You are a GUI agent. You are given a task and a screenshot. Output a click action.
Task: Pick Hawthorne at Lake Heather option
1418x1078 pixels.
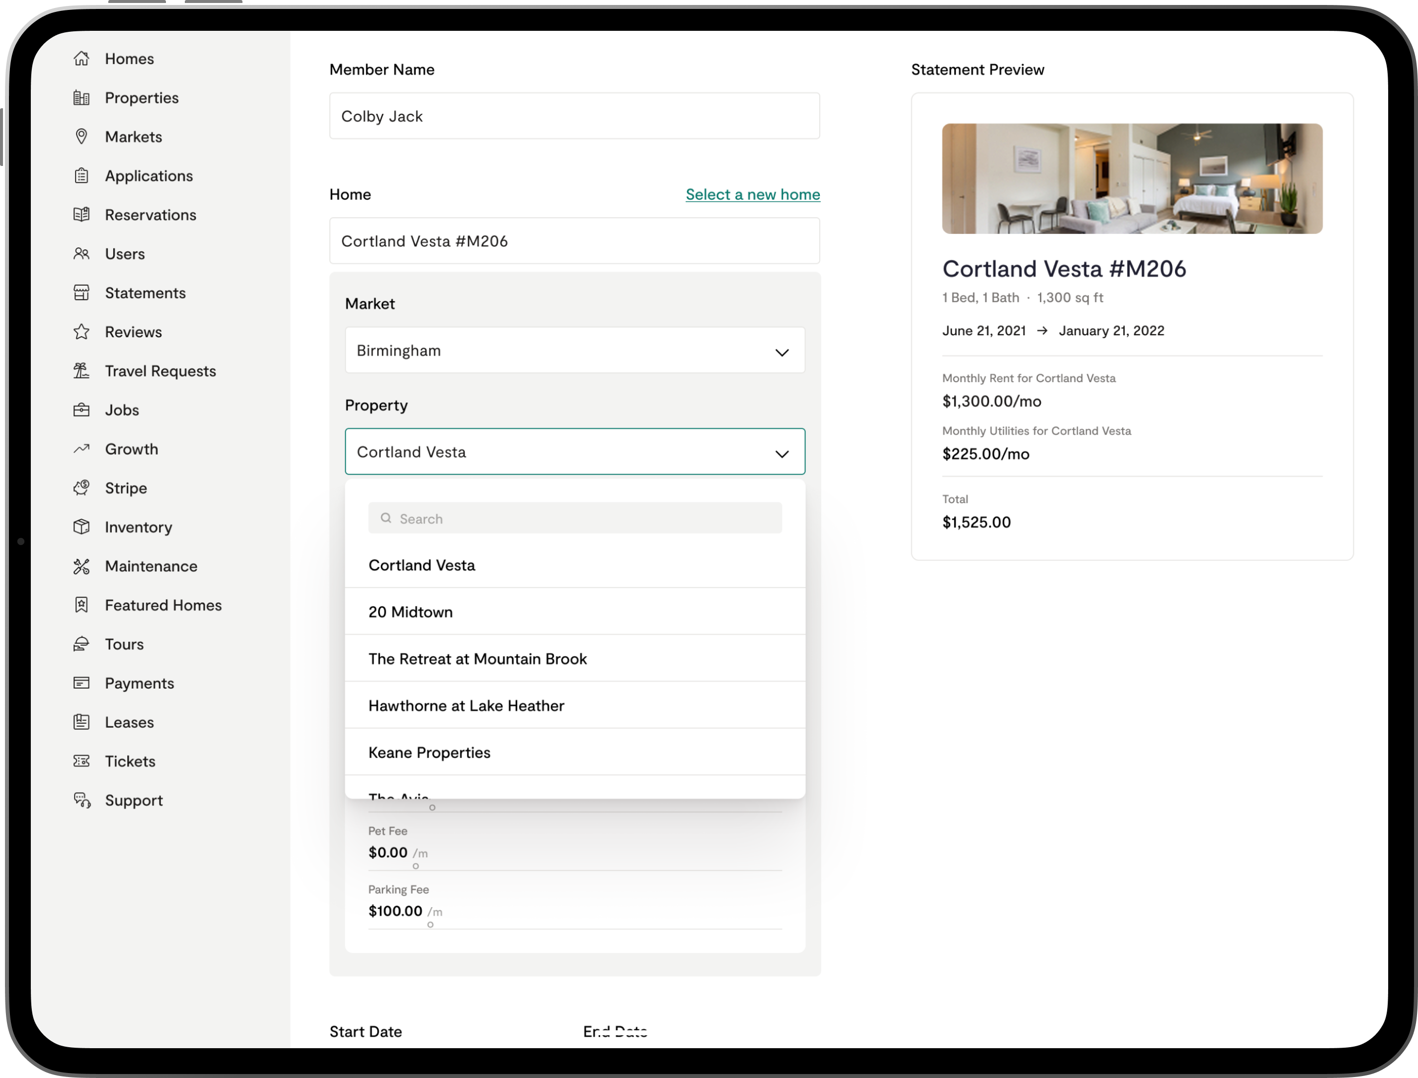tap(467, 706)
